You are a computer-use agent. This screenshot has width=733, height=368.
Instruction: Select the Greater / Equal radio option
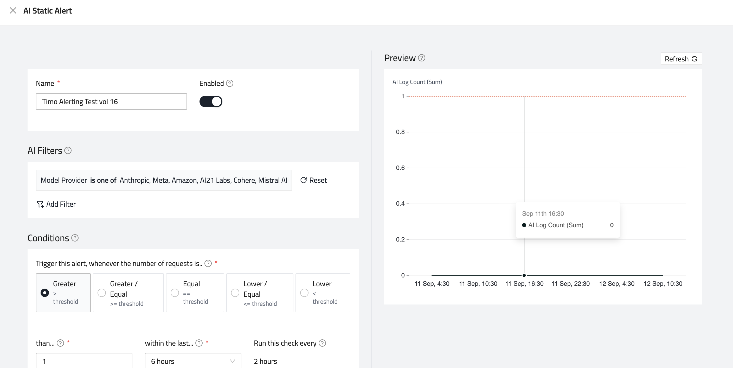pos(102,293)
